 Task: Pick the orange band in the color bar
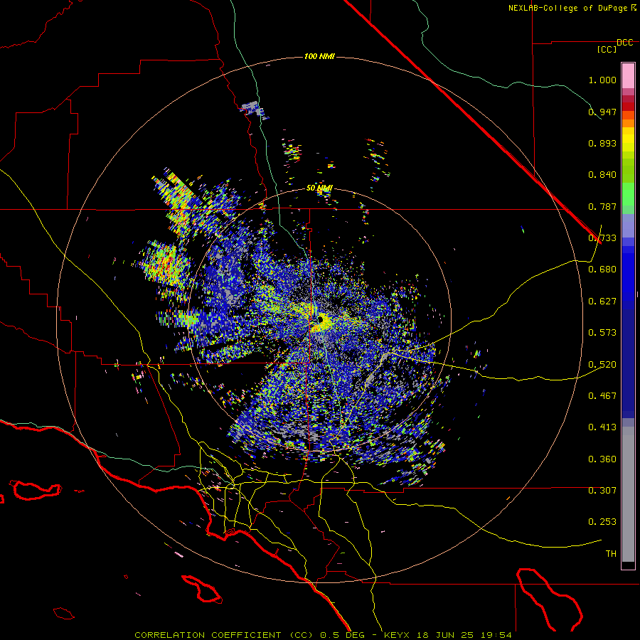pyautogui.click(x=628, y=123)
